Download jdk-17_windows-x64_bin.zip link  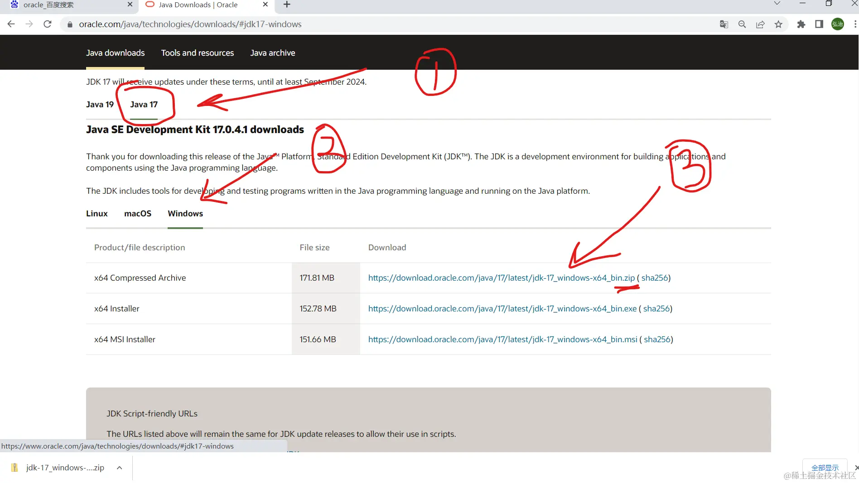click(x=502, y=278)
